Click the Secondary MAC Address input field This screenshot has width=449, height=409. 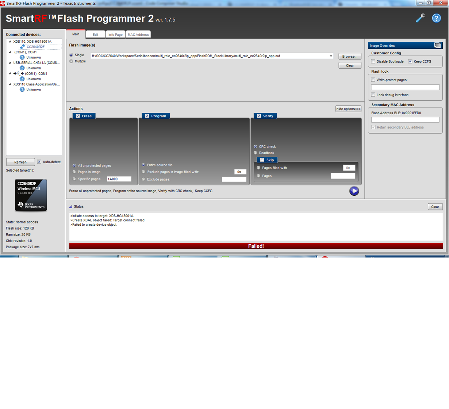click(405, 120)
